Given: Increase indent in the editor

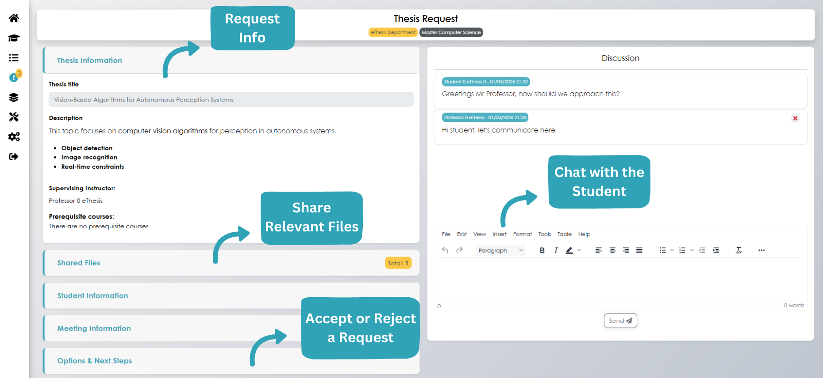Looking at the screenshot, I should 716,250.
